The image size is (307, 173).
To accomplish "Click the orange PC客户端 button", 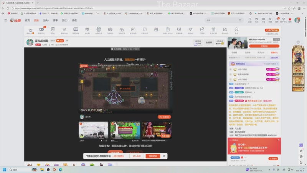I will pyautogui.click(x=272, y=30).
